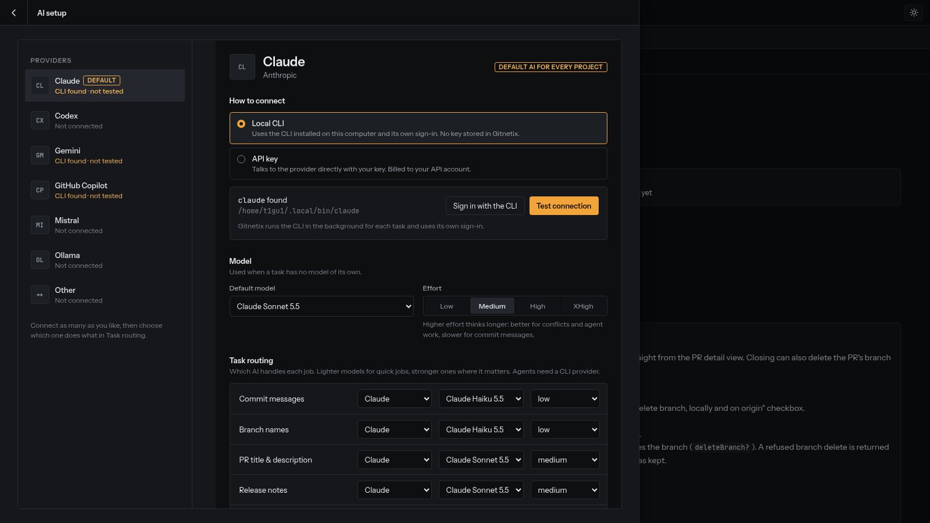930x523 pixels.
Task: Open provider dropdown for Release notes
Action: (395, 490)
